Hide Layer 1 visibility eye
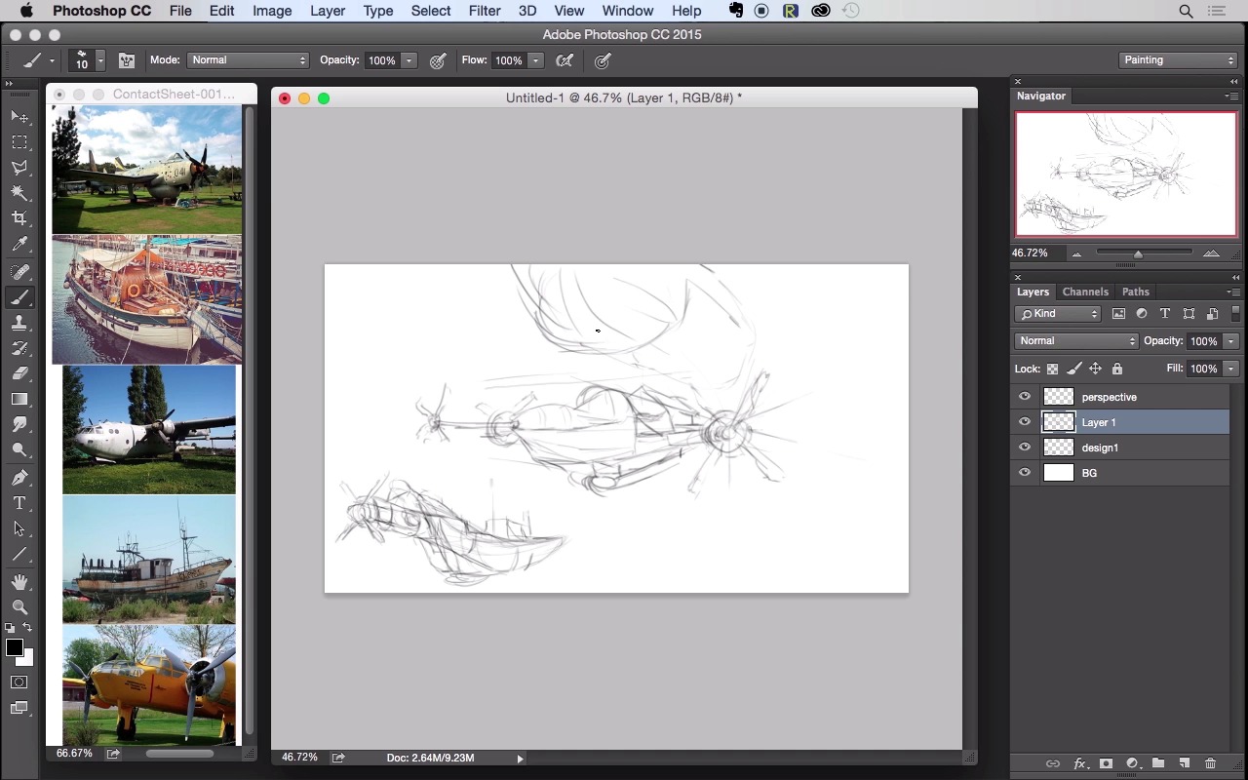This screenshot has height=780, width=1248. pos(1025,422)
